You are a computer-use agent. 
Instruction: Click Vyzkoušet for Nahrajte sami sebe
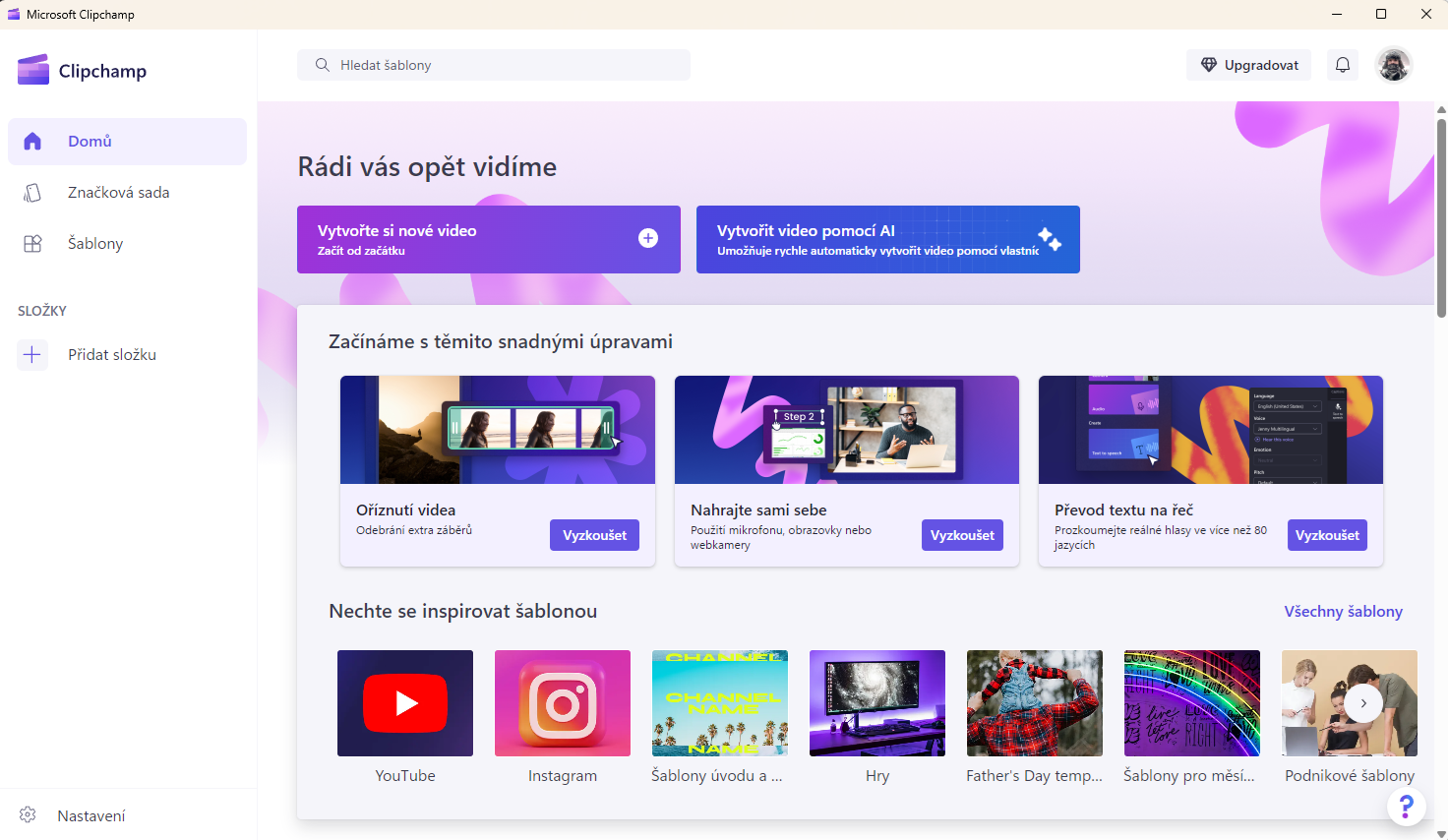coord(962,535)
